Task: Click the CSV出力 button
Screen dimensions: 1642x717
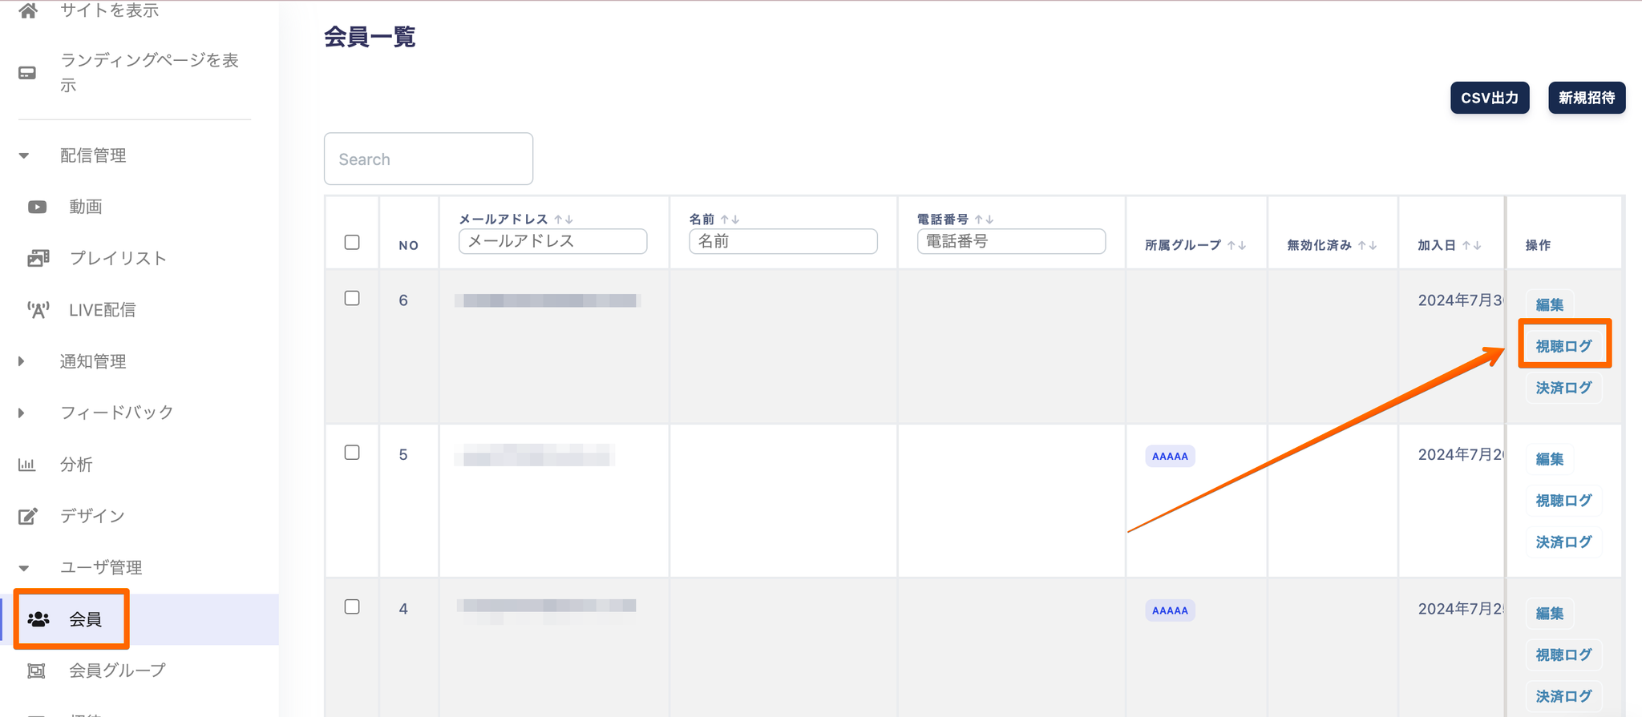Action: tap(1489, 98)
